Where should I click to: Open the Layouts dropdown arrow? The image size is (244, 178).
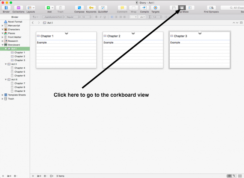coord(34,8)
